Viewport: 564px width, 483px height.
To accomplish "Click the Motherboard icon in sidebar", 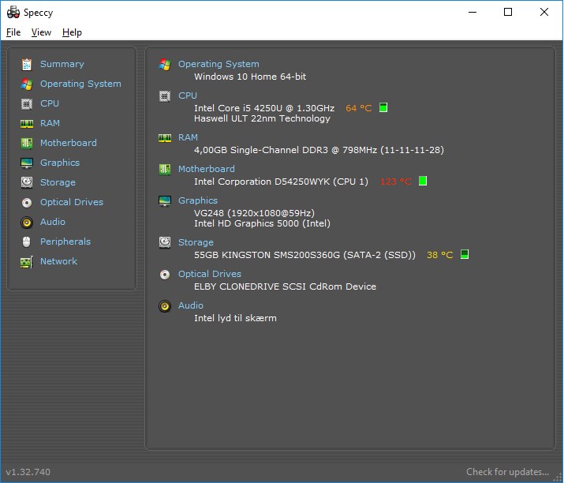I will [x=27, y=144].
